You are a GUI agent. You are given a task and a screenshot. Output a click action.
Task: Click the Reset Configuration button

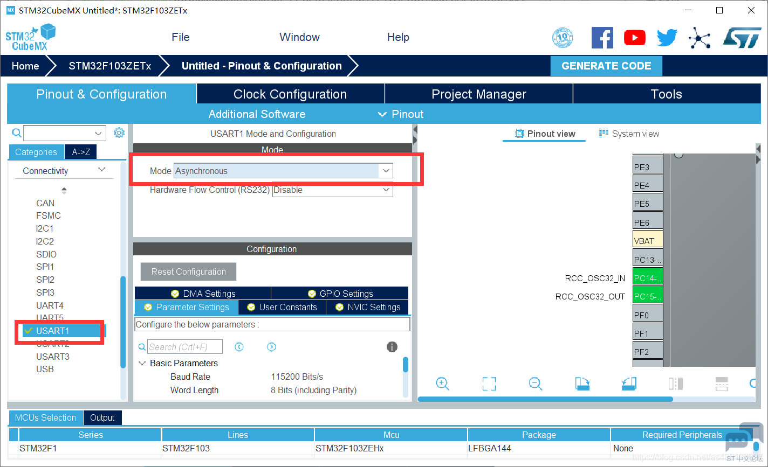coord(189,271)
